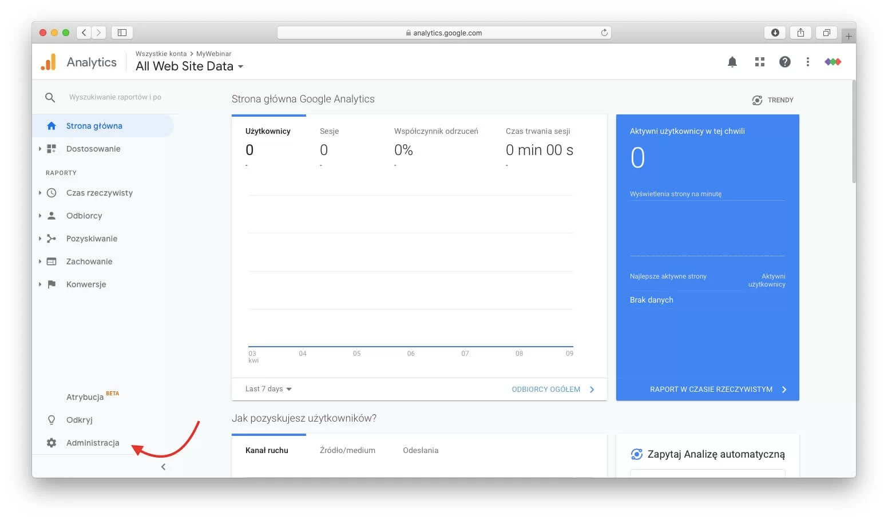Open the notifications bell

(732, 62)
